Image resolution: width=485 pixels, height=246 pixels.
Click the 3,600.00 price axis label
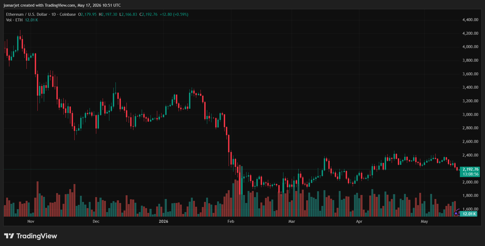tap(470, 74)
